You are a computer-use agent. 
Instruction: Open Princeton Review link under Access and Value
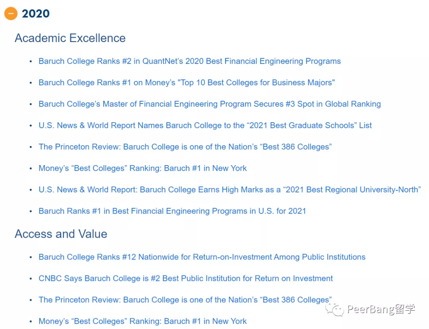tap(185, 300)
